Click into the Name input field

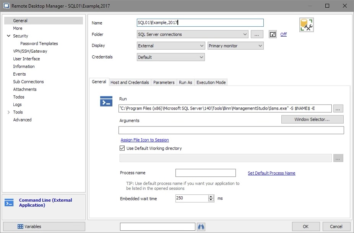(200, 23)
